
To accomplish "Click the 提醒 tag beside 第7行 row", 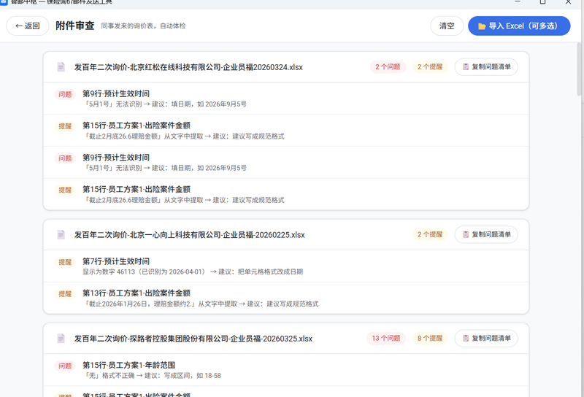I will 65,262.
